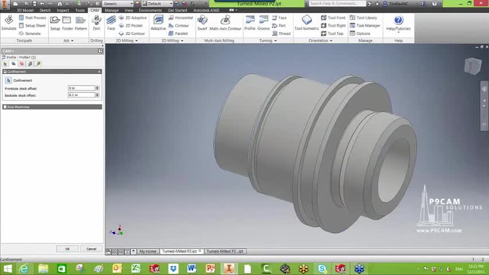Select Parallel 3D milling
The width and height of the screenshot is (489, 275).
178,33
